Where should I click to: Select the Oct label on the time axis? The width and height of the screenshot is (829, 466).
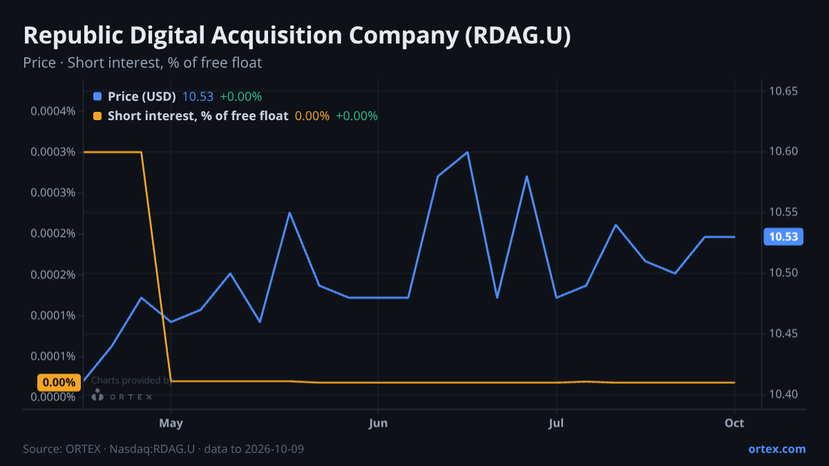click(x=734, y=423)
